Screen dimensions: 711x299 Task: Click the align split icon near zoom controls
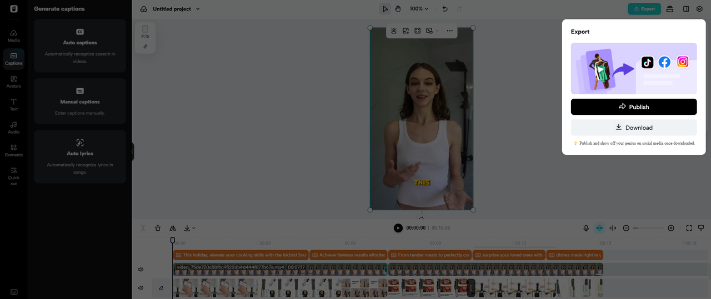(613, 228)
